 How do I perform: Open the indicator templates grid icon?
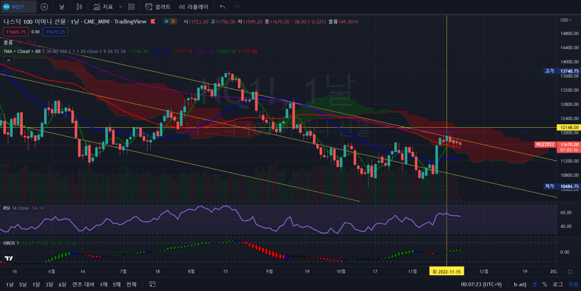click(131, 7)
